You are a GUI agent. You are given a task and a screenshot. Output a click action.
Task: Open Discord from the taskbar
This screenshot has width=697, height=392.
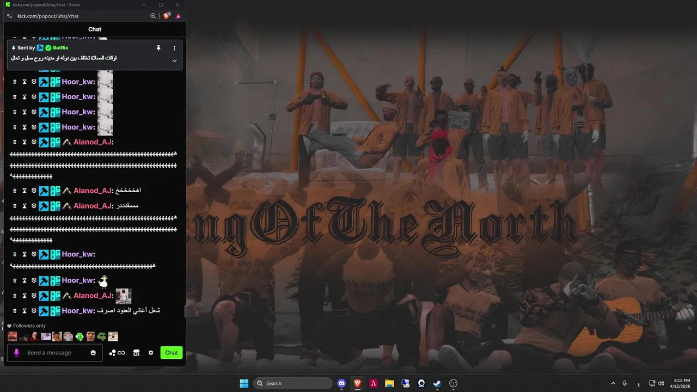tap(341, 383)
